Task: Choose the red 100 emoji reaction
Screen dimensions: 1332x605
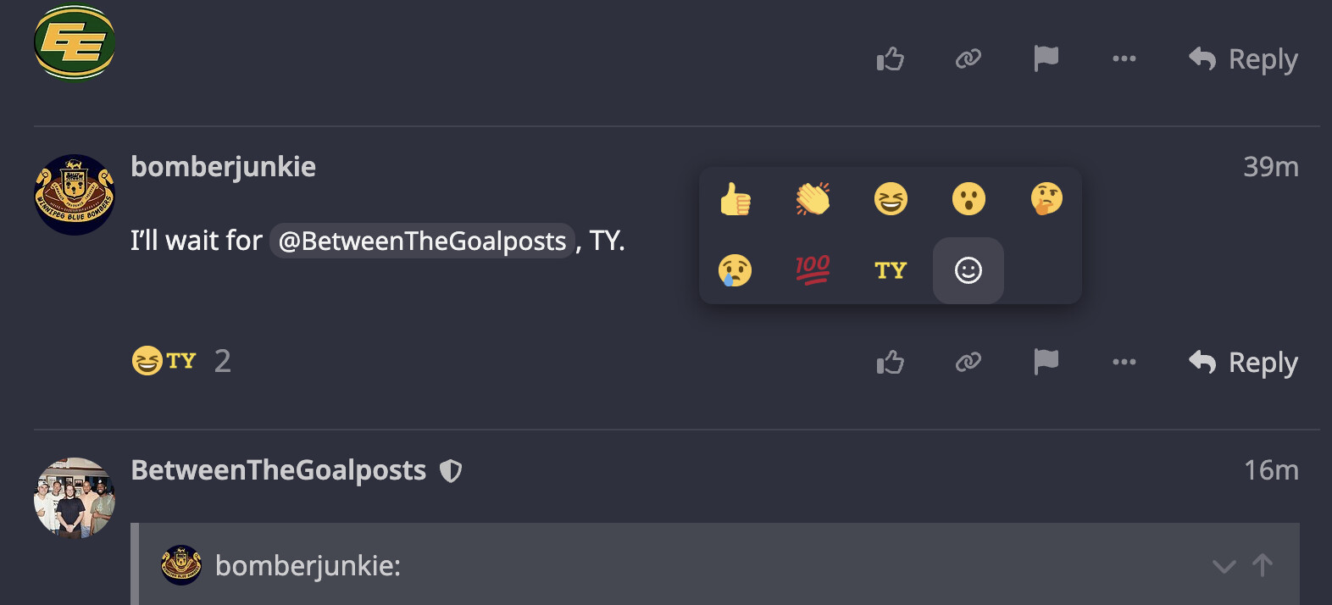Action: [813, 270]
